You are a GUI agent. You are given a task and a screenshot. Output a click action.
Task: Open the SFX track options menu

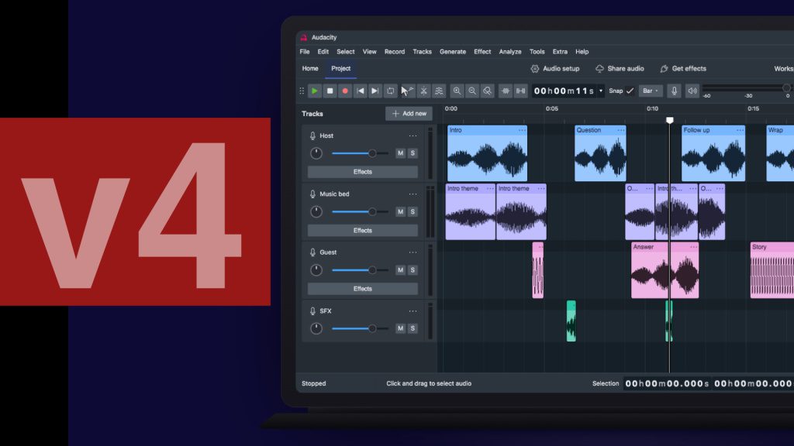click(x=413, y=311)
